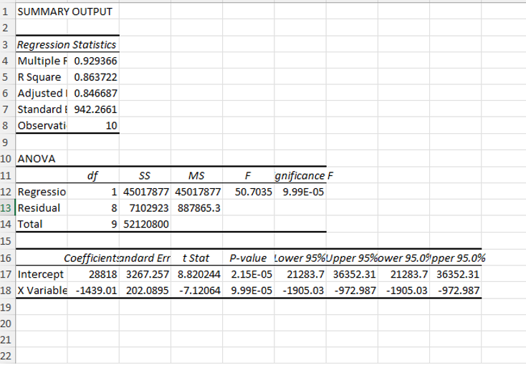Screen dimensions: 526x365
Task: Click the Upper 95.0% header cell
Action: pos(455,258)
